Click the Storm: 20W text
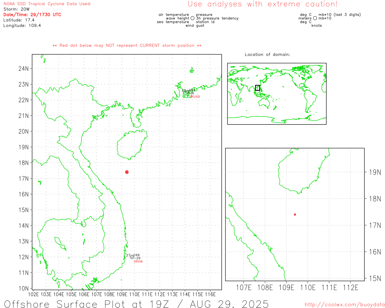The height and width of the screenshot is (308, 385). click(x=17, y=9)
